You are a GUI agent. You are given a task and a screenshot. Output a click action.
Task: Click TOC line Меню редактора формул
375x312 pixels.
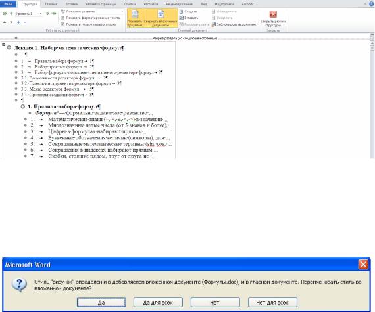(54, 89)
